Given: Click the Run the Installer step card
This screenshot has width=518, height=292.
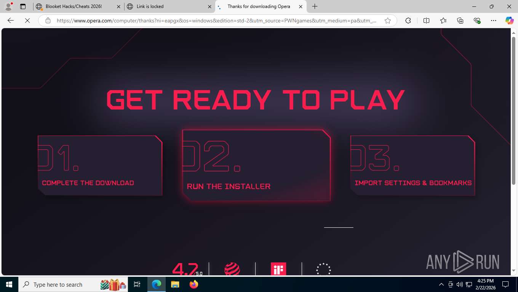Looking at the screenshot, I should click(x=256, y=165).
